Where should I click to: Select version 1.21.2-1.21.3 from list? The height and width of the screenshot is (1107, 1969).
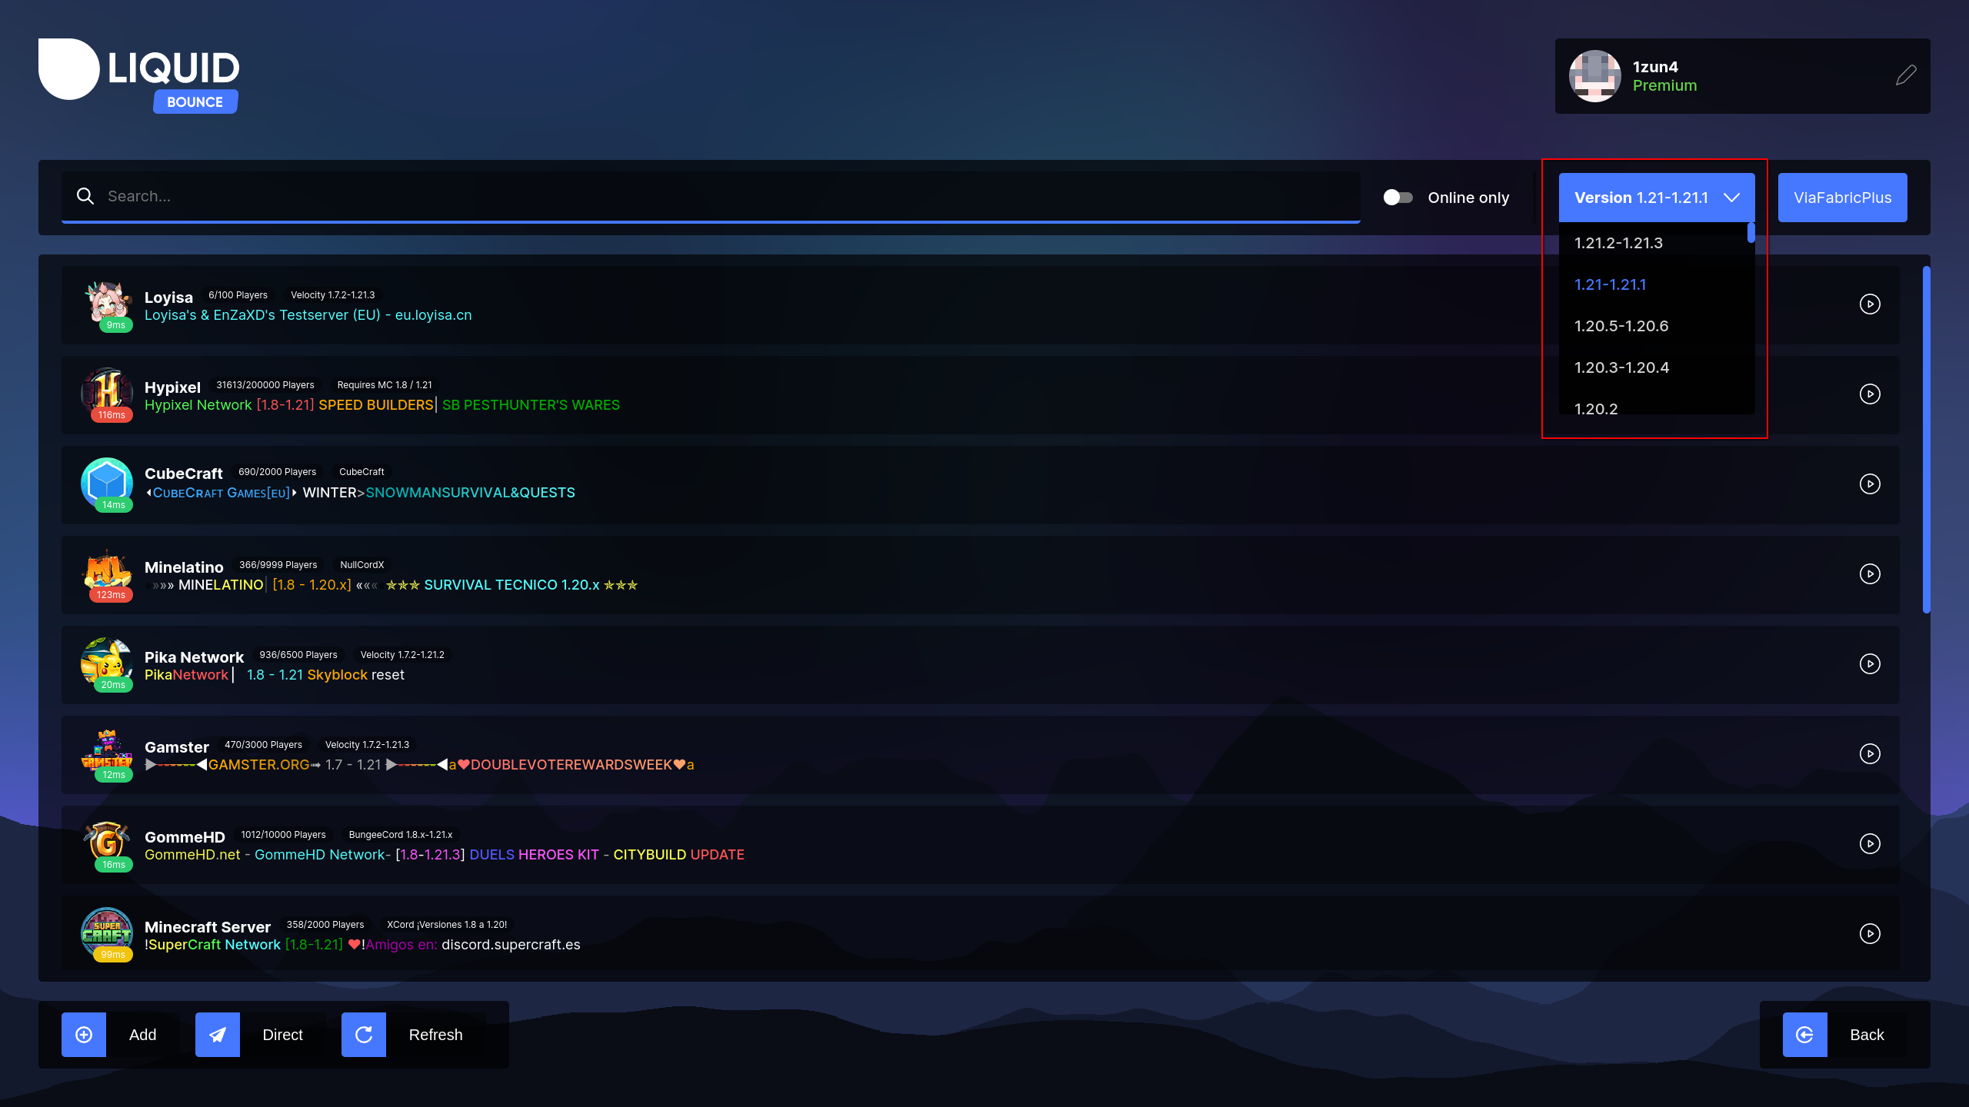tap(1618, 243)
